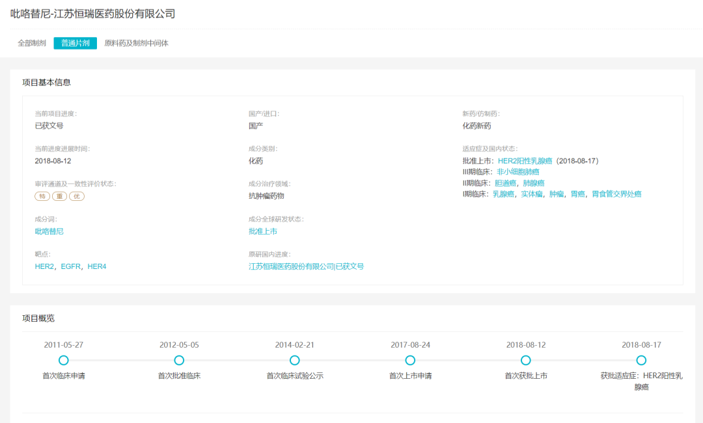703x423 pixels.
Task: Click the 项目概览 section heading
Action: 38,318
